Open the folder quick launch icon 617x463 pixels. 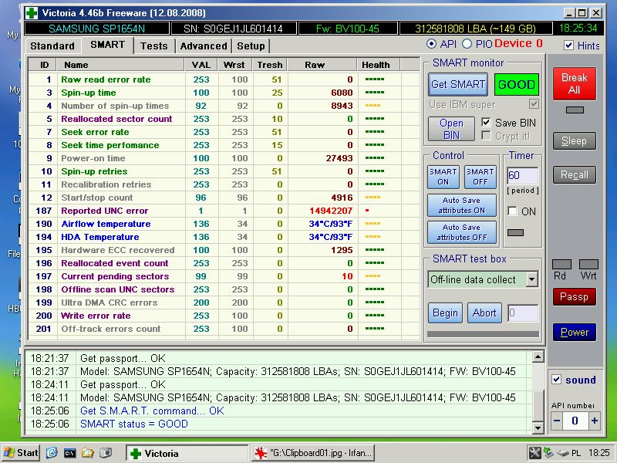87,453
